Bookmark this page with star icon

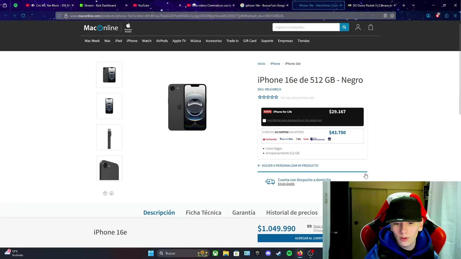click(x=392, y=15)
